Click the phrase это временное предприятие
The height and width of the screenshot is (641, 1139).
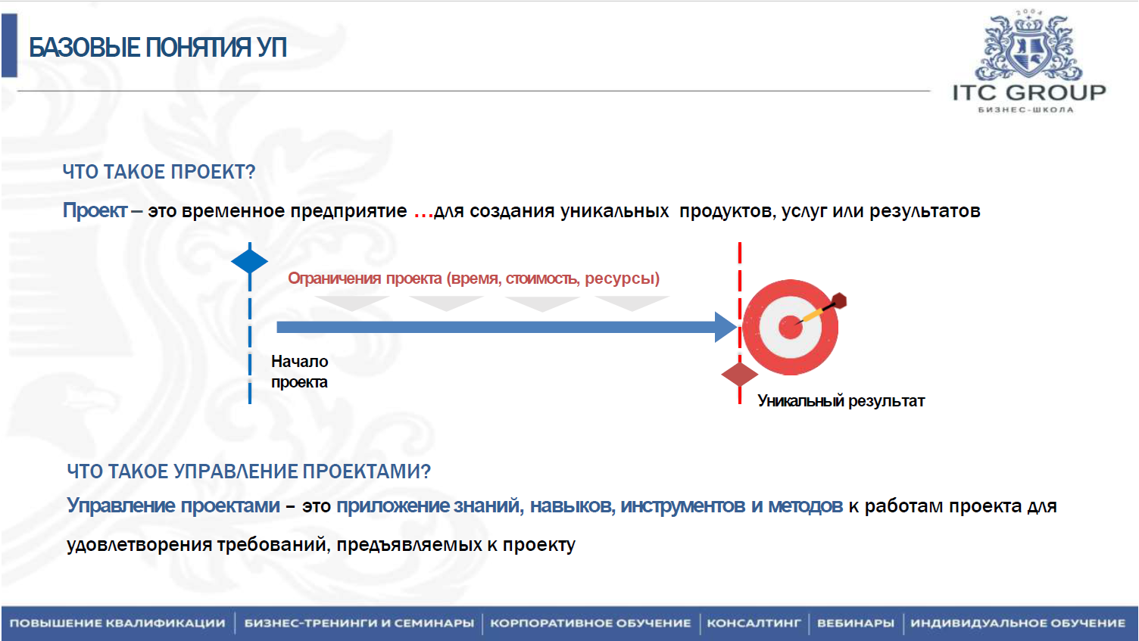[277, 210]
